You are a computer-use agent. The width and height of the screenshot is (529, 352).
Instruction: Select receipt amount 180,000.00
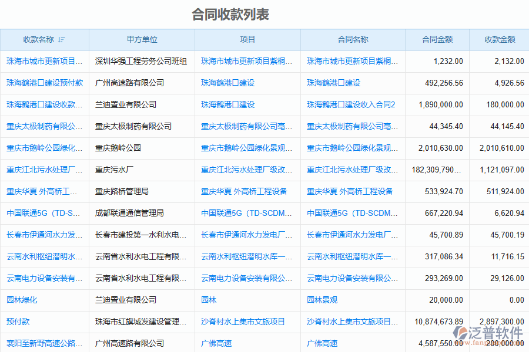click(x=505, y=105)
